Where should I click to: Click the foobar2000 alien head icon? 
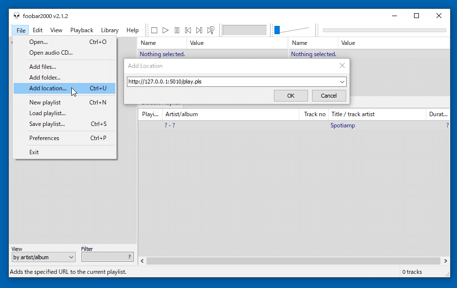(x=17, y=16)
